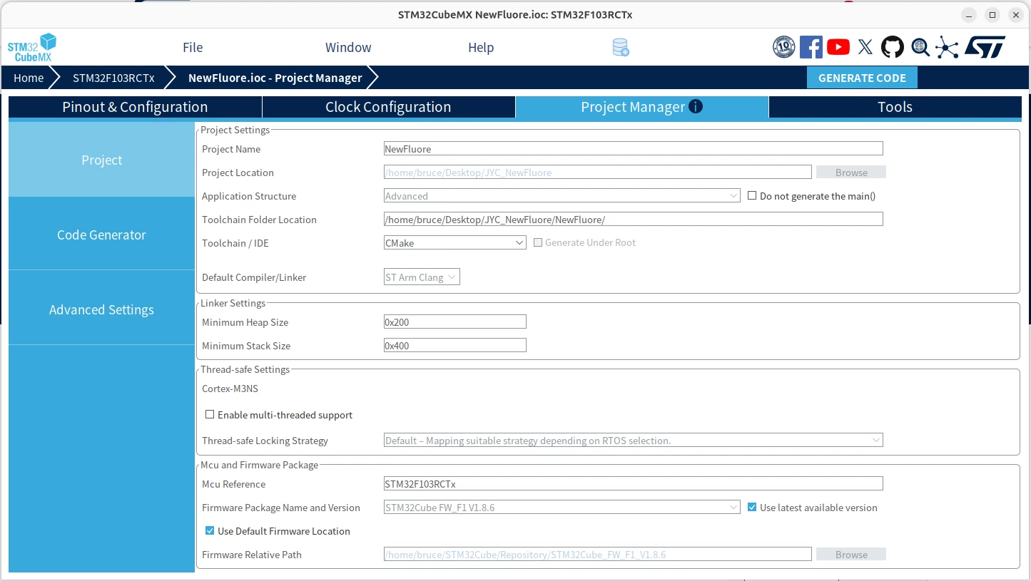Open the Help menu
The image size is (1031, 581).
click(x=481, y=48)
